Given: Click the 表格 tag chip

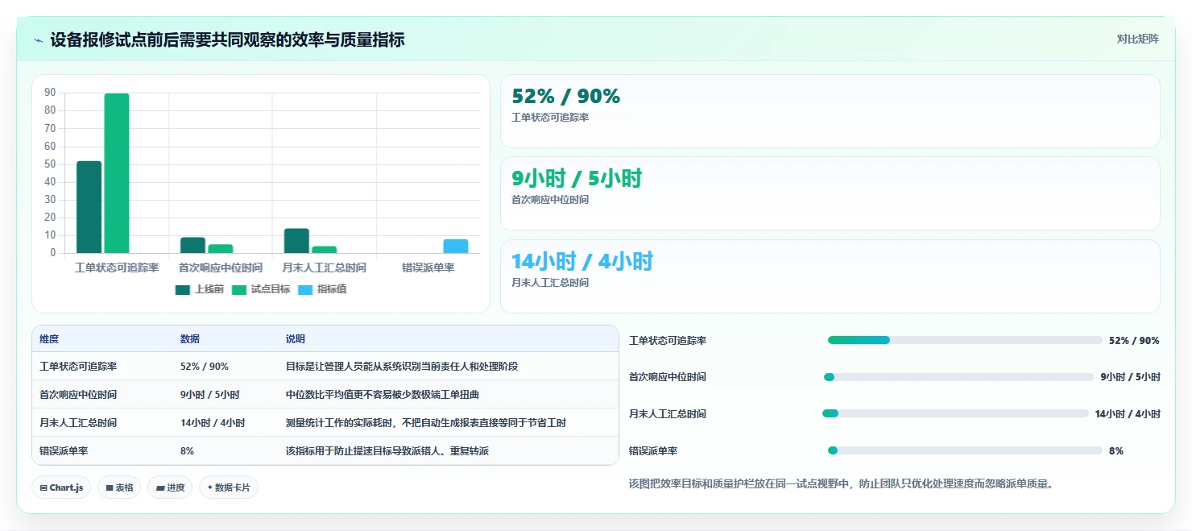Looking at the screenshot, I should [119, 487].
